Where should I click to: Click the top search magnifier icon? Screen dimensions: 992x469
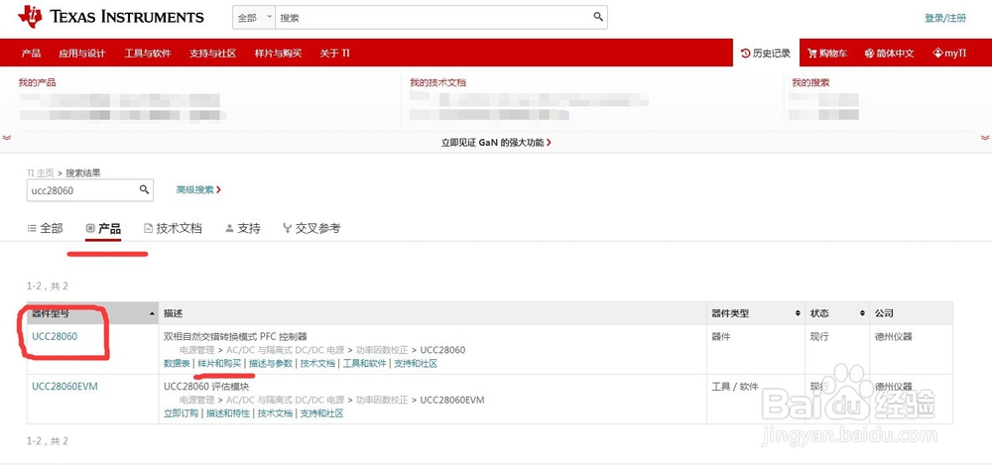point(598,17)
